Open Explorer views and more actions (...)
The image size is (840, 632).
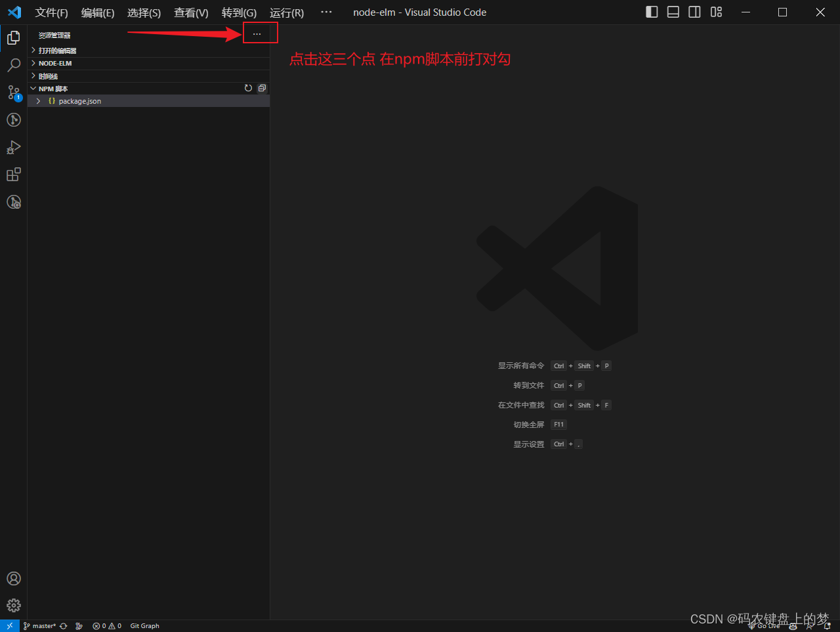coord(257,33)
